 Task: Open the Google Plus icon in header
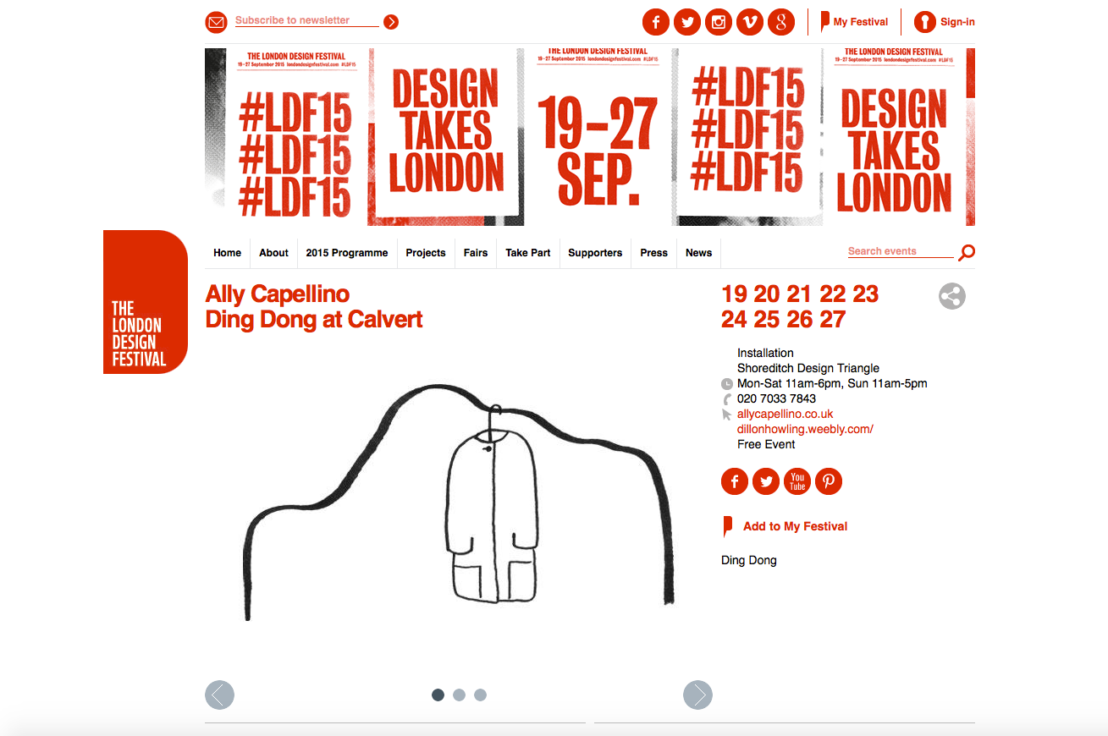(781, 22)
